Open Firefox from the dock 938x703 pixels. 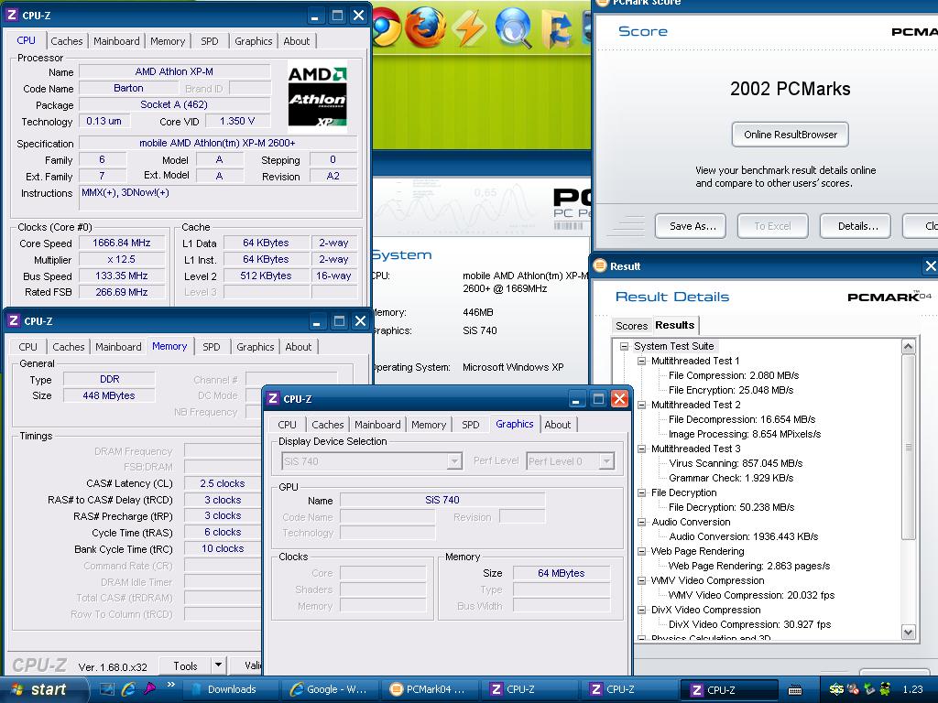(426, 27)
